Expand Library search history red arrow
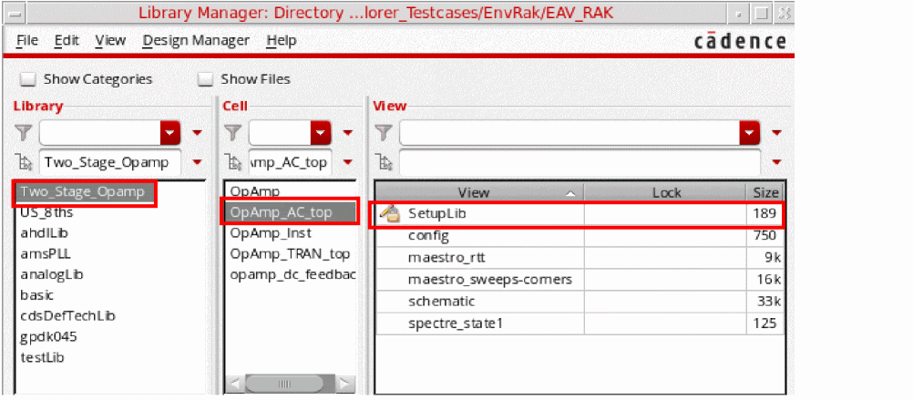This screenshot has height=400, width=913. (x=197, y=162)
